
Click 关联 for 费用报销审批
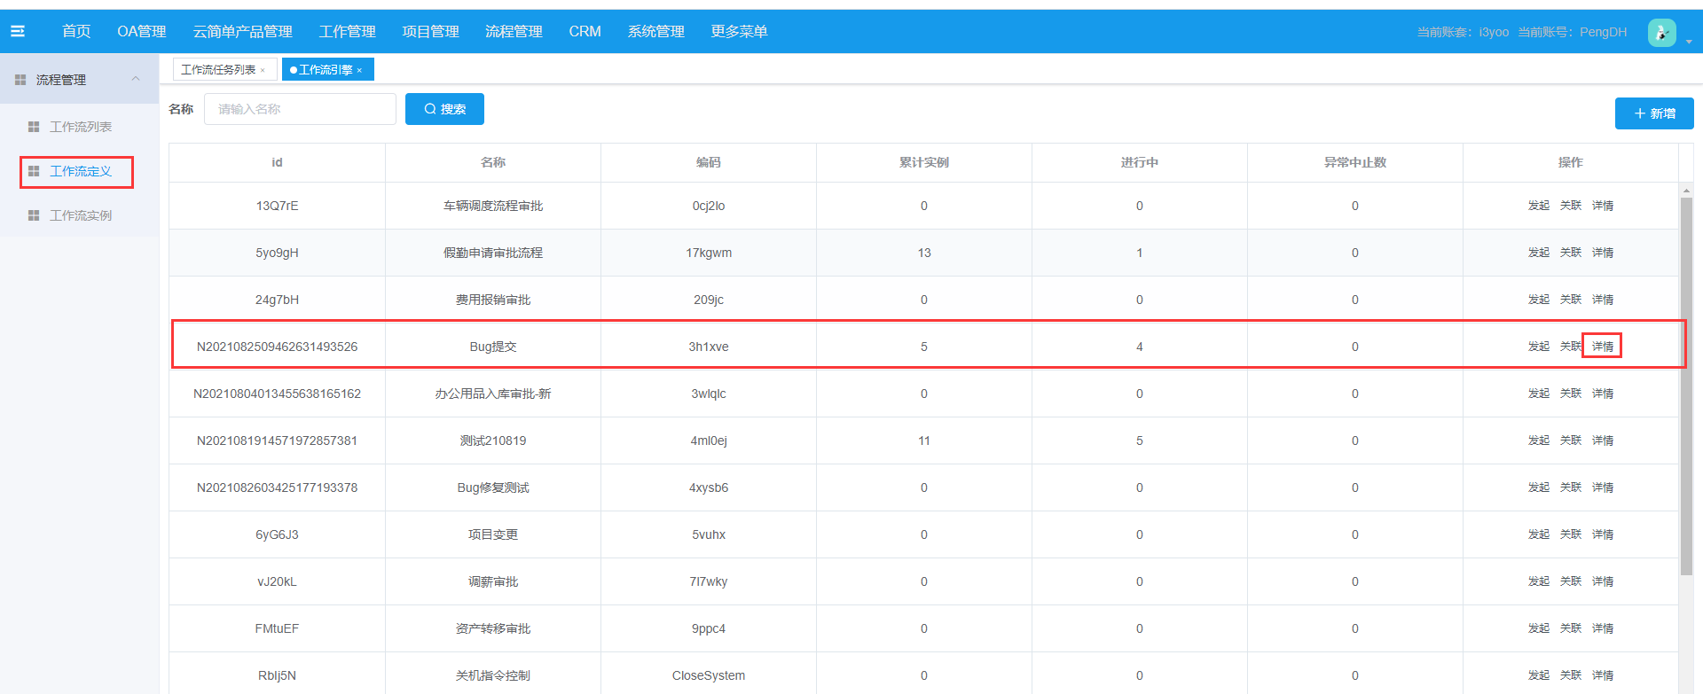tap(1571, 300)
